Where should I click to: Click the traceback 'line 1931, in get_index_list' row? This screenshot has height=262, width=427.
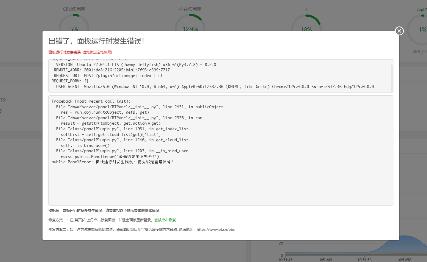point(122,129)
